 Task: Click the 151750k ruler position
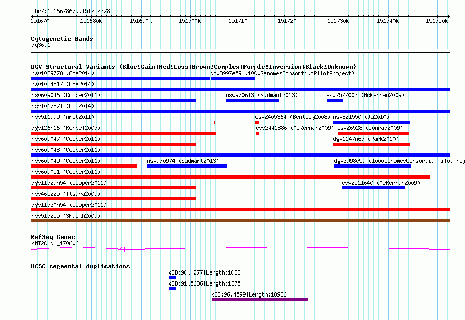437,21
